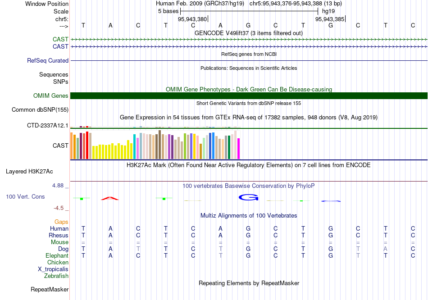This screenshot has height=300, width=428.
Task: Click the RepeatMasker track label
Action: click(50, 289)
